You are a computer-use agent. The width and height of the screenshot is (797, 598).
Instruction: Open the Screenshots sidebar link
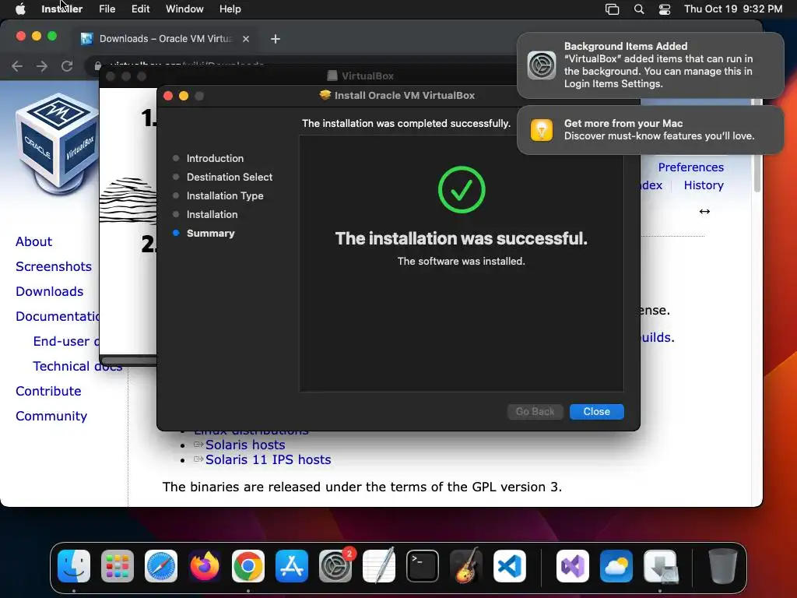tap(54, 266)
